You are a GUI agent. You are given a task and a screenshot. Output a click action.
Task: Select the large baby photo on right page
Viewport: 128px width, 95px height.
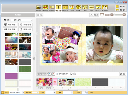tap(104, 45)
